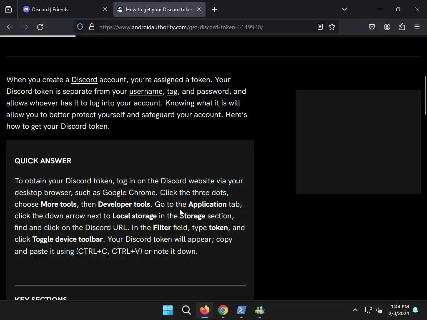Click the page vertical scrollbar thumb

(x=425, y=96)
